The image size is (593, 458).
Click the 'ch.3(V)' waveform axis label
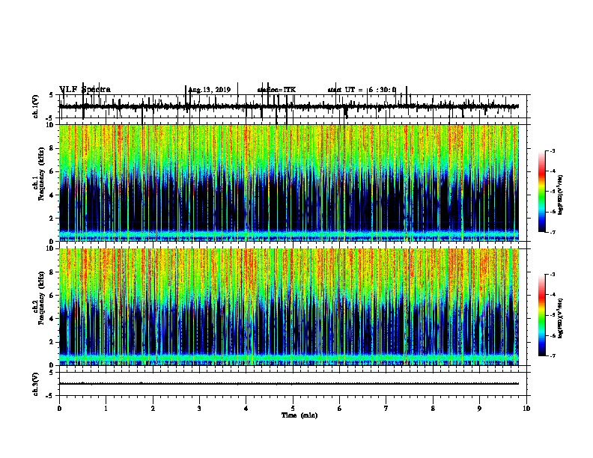pyautogui.click(x=36, y=384)
